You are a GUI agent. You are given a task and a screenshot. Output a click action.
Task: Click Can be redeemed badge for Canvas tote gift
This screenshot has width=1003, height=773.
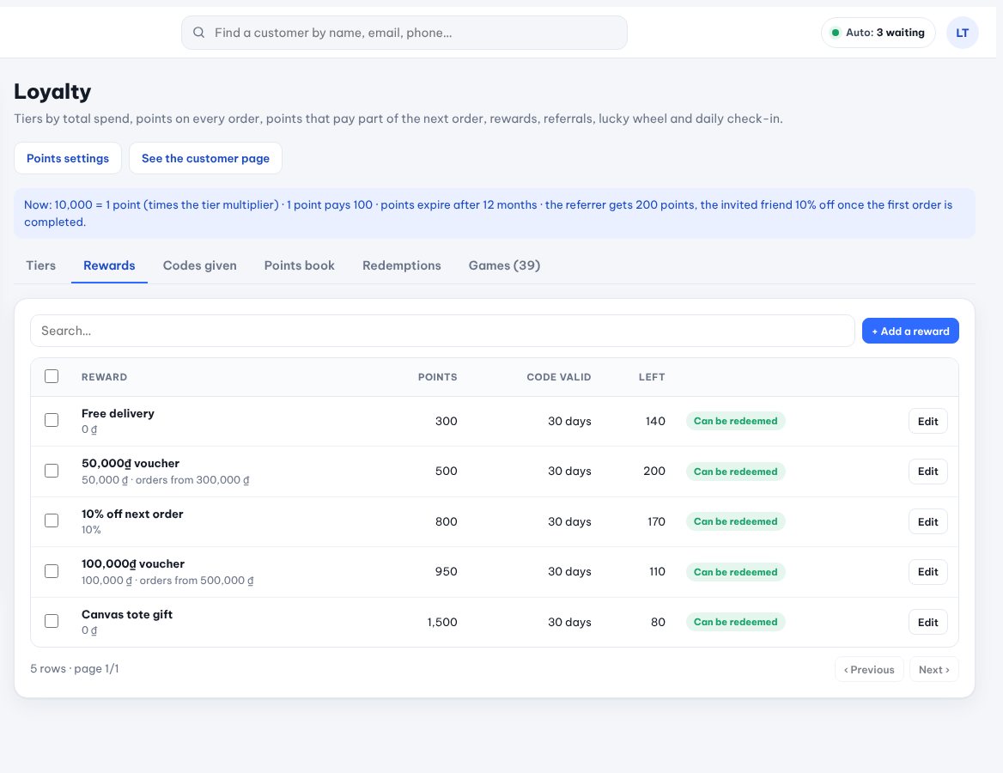736,622
